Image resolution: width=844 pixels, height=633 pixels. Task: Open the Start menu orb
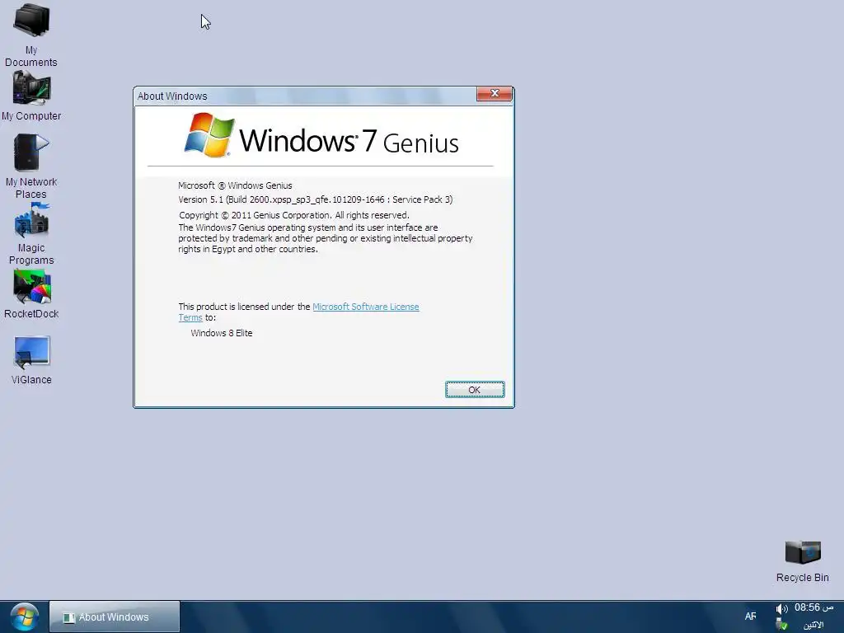point(24,617)
